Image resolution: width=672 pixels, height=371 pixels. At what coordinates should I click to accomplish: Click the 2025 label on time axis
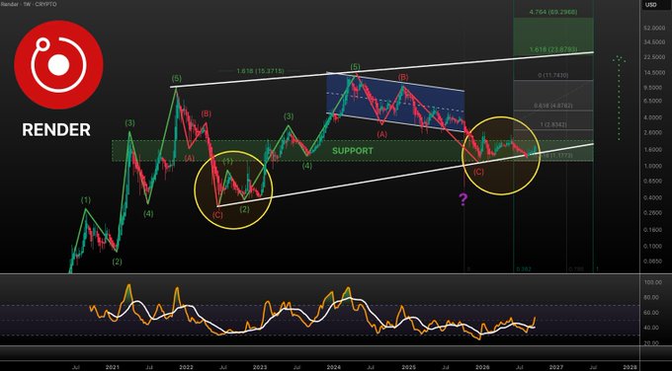408,367
